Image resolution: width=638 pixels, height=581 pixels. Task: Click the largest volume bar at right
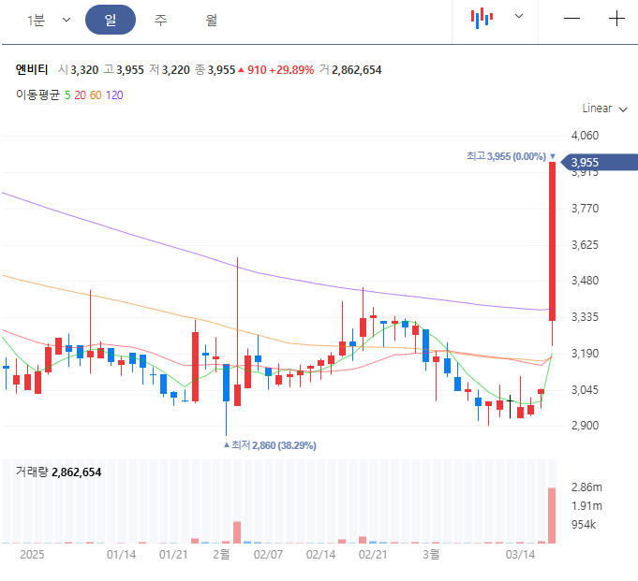click(x=552, y=516)
